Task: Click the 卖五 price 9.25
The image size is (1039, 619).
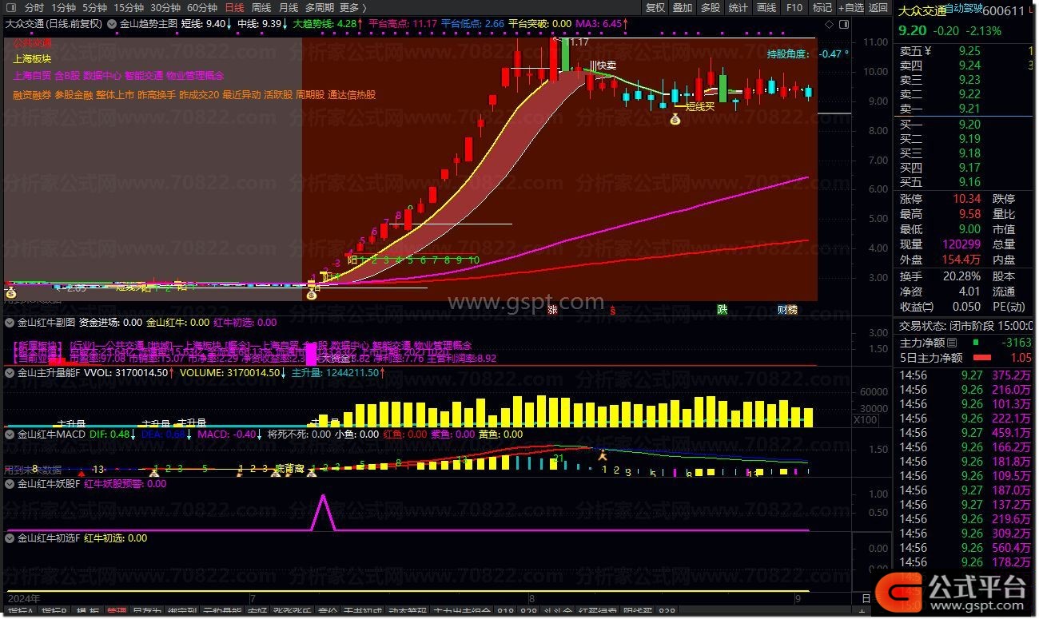Action: pyautogui.click(x=969, y=50)
